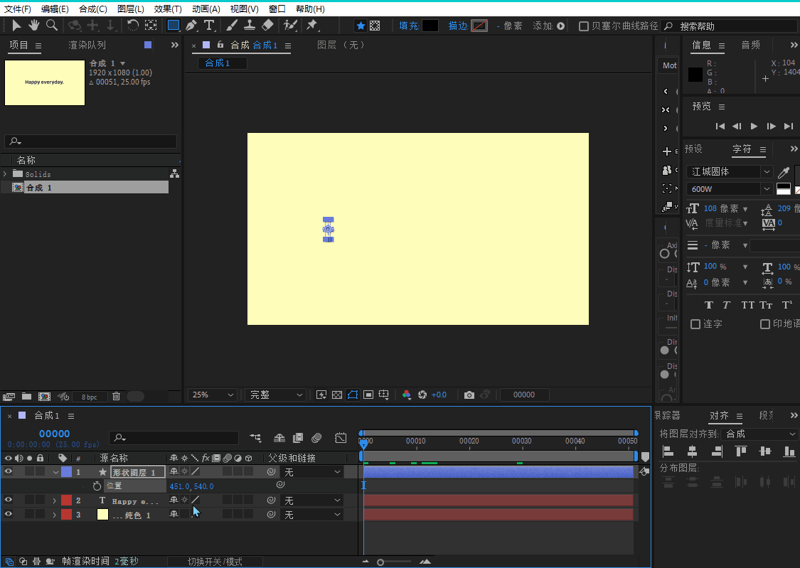This screenshot has width=800, height=568.
Task: Switch to the 渲染队列 tab
Action: [87, 45]
